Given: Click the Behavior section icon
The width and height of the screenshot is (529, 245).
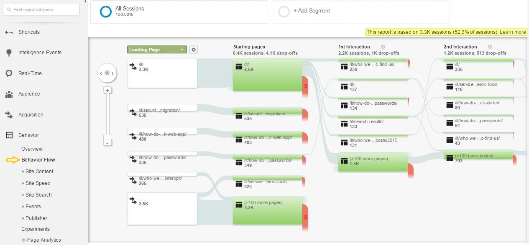Looking at the screenshot, I should [x=9, y=135].
